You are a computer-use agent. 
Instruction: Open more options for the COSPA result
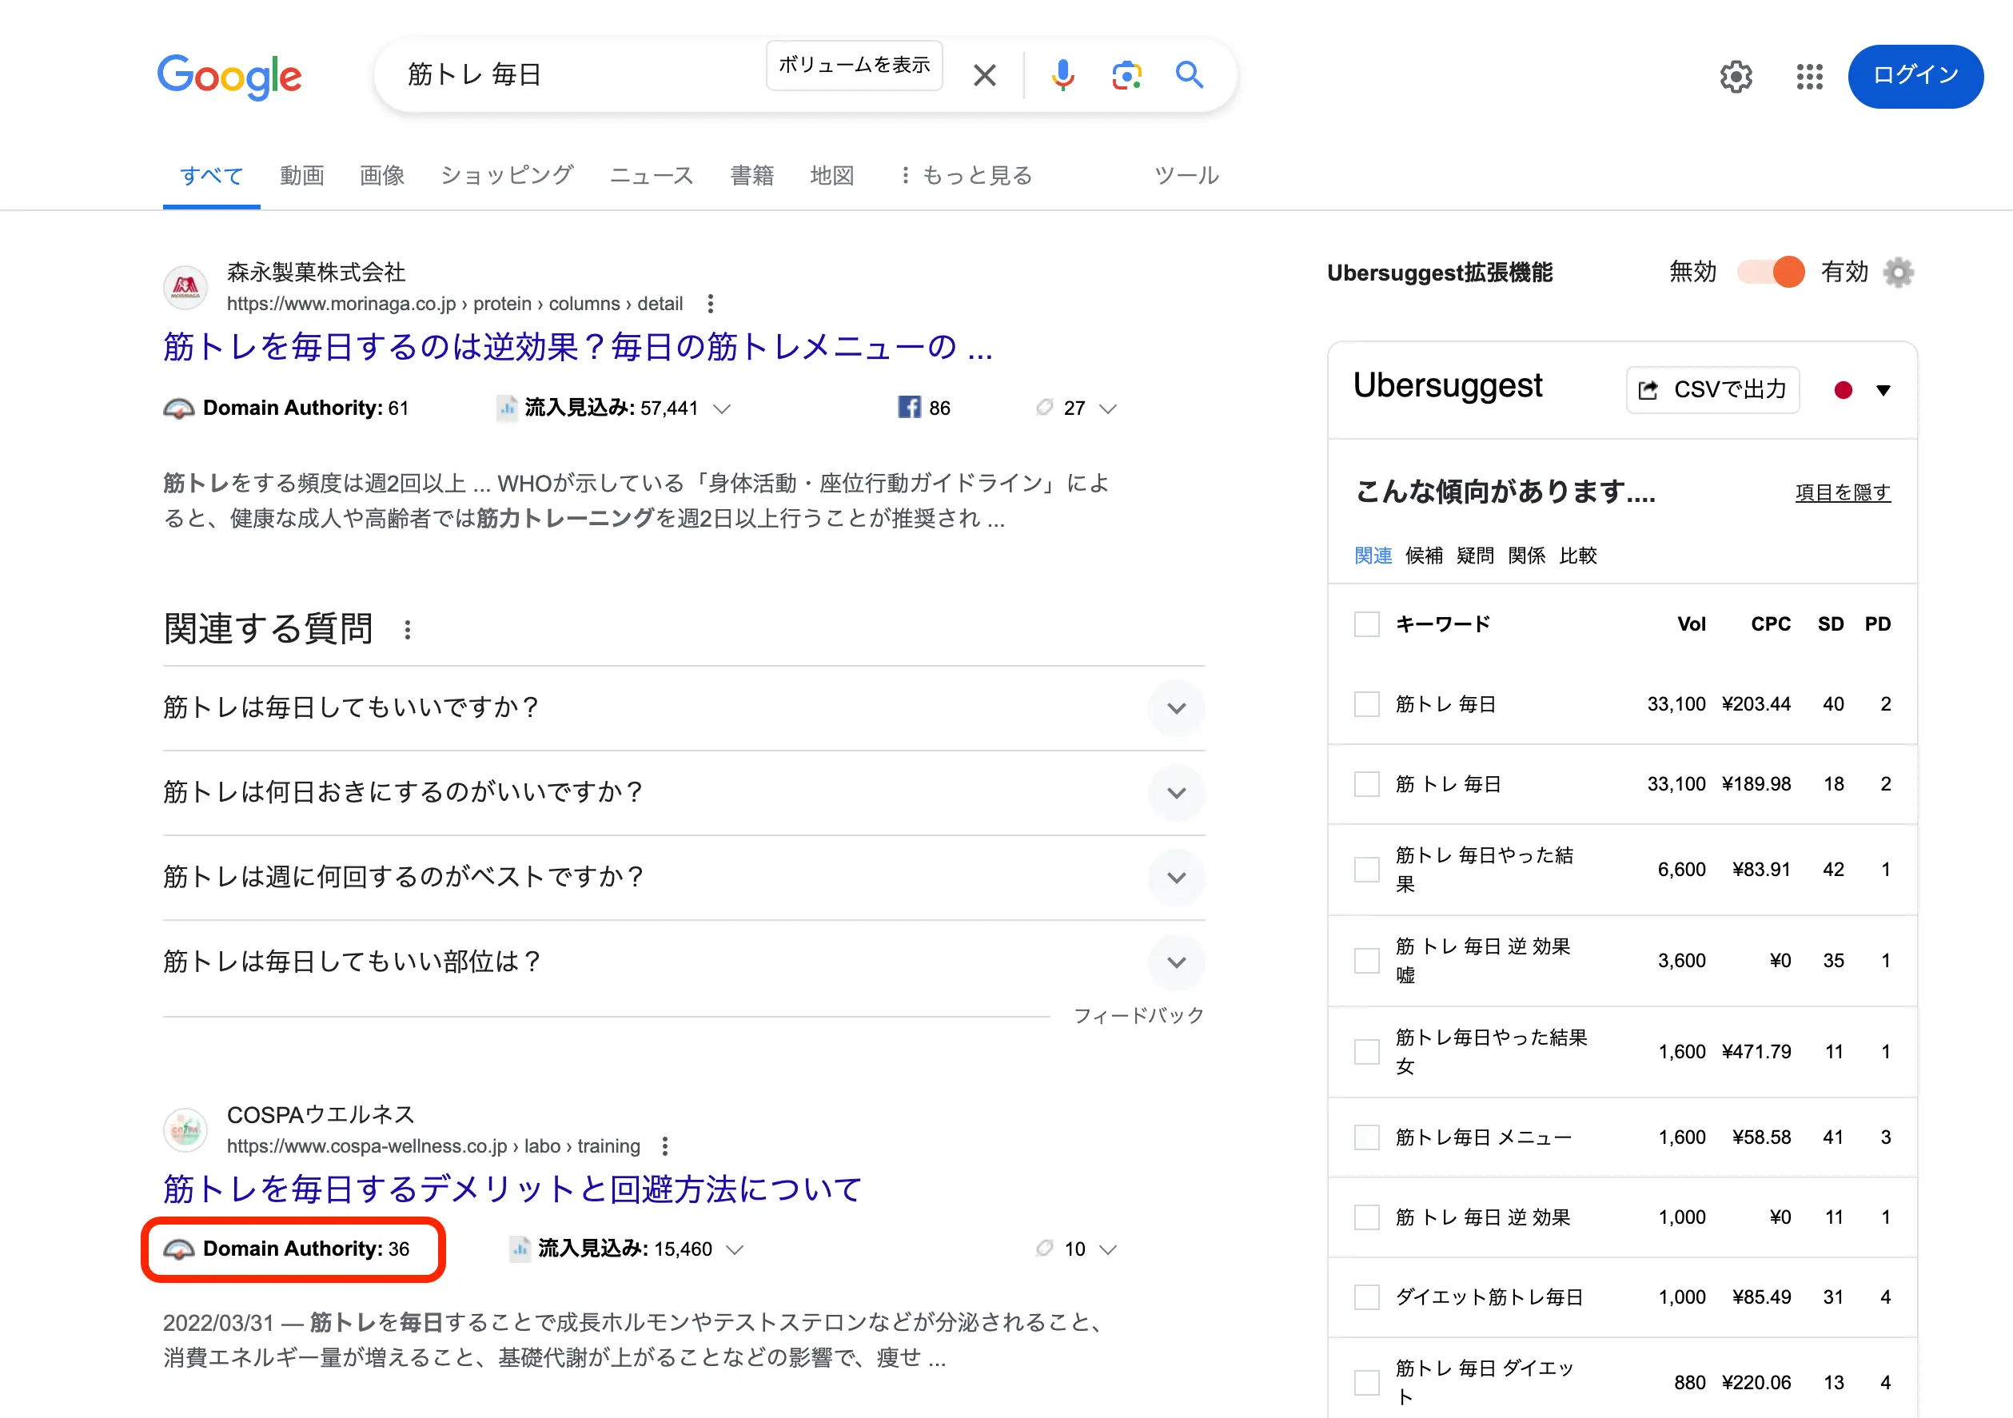665,1145
